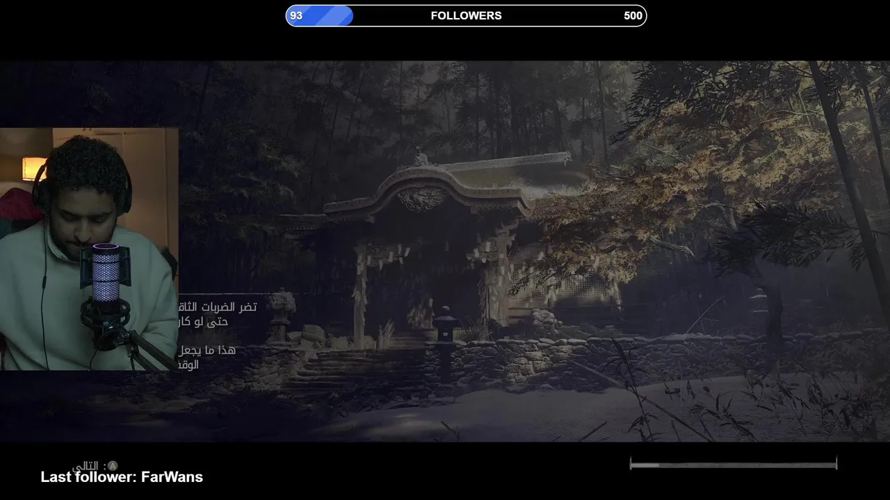Click the 'التالي' next prompt label
This screenshot has height=500, width=890.
click(86, 466)
